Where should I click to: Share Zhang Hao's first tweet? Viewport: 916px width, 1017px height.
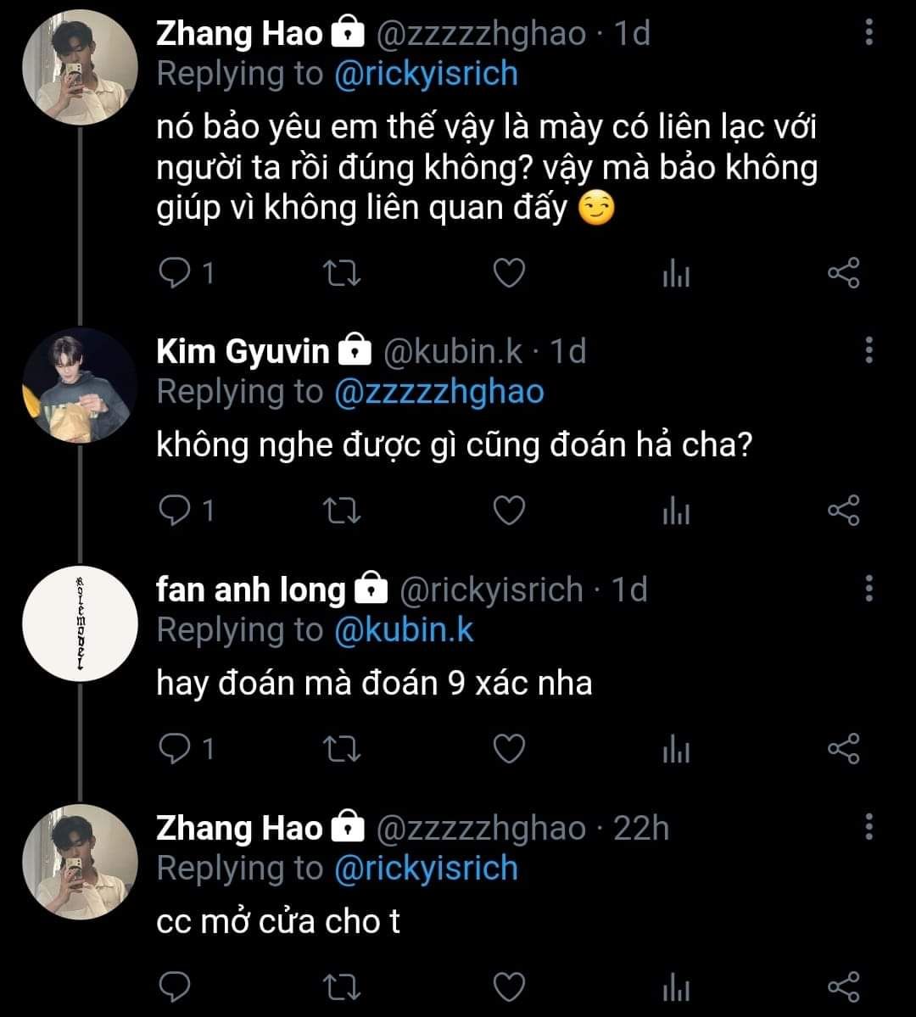tap(843, 273)
